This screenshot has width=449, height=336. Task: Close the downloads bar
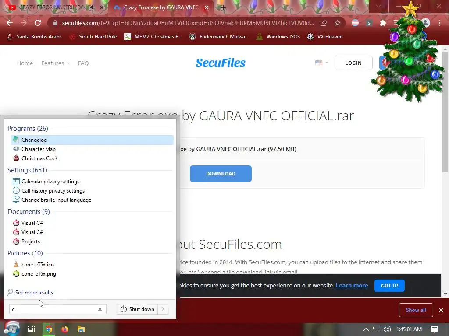pos(441,310)
